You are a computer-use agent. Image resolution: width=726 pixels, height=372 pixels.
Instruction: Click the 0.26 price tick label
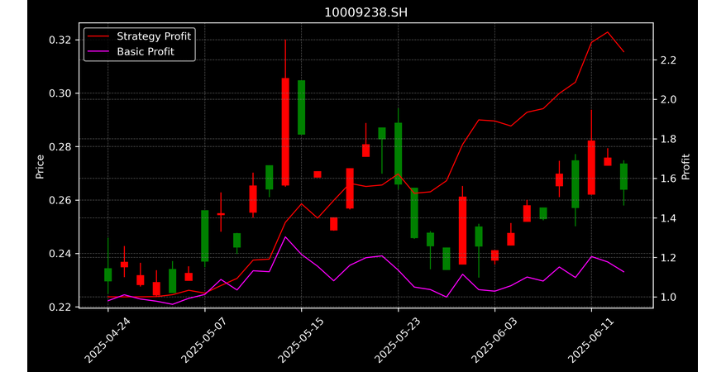tap(60, 200)
